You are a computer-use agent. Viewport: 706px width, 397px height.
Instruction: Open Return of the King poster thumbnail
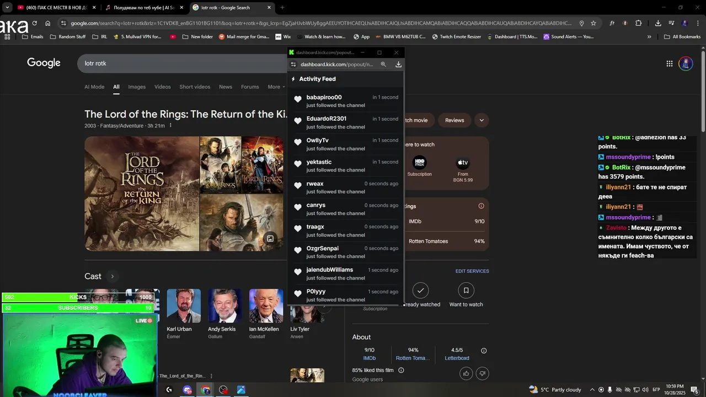(142, 194)
